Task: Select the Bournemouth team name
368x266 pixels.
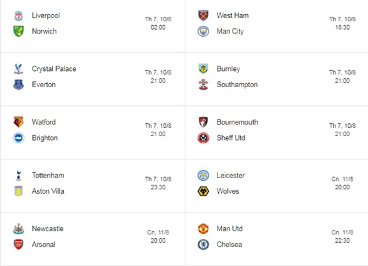Action: click(x=238, y=122)
